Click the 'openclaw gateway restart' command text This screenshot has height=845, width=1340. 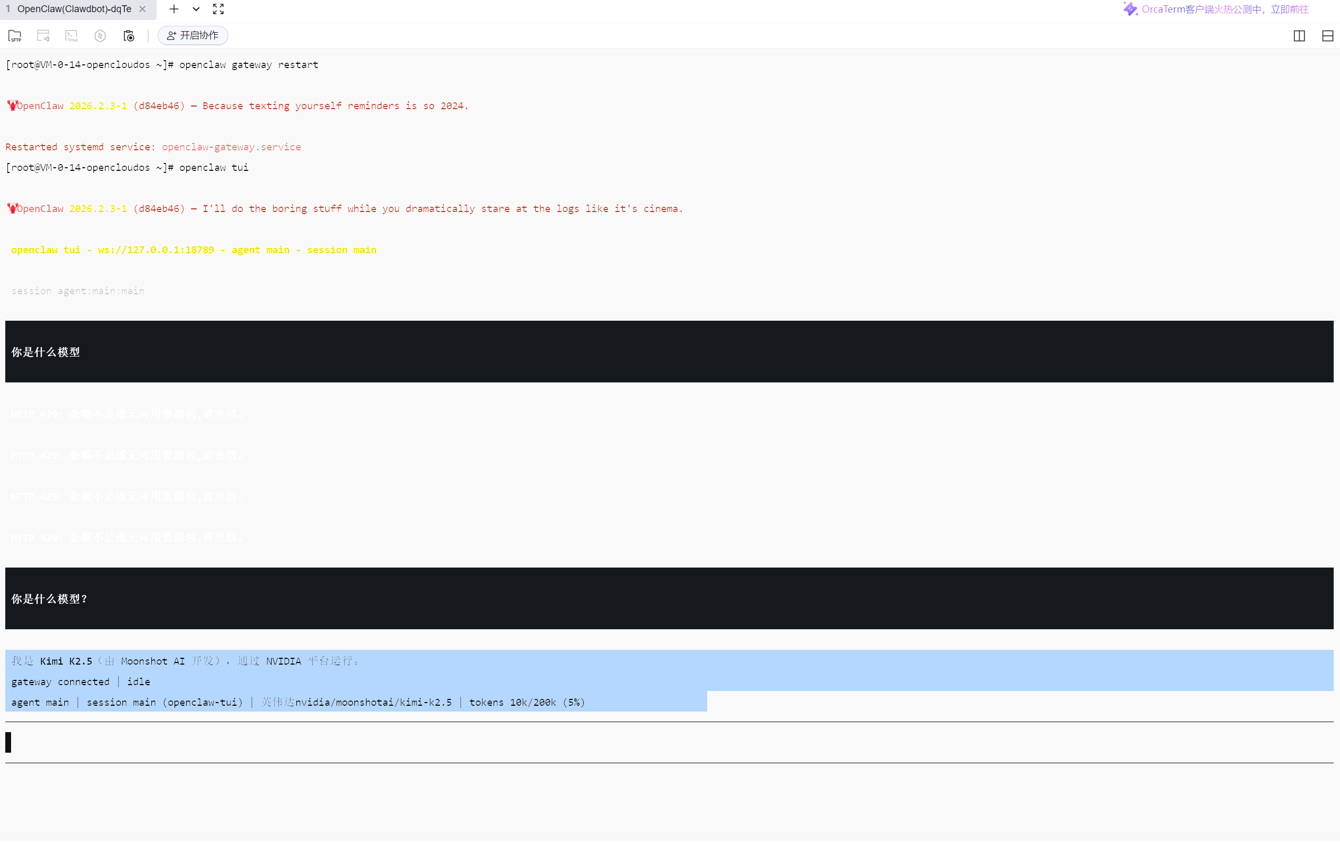(x=249, y=64)
